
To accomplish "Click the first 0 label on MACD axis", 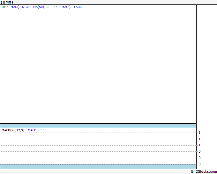I will point(199,151).
